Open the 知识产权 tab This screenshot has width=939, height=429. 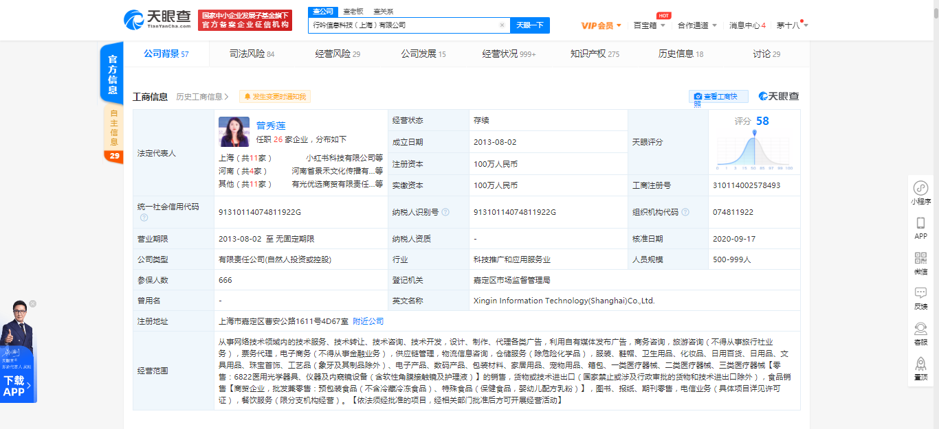[x=594, y=54]
